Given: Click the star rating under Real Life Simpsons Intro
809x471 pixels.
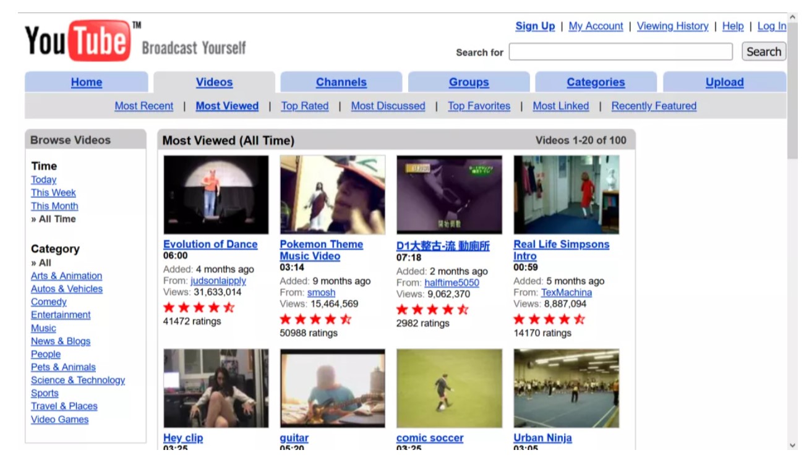Looking at the screenshot, I should point(549,319).
